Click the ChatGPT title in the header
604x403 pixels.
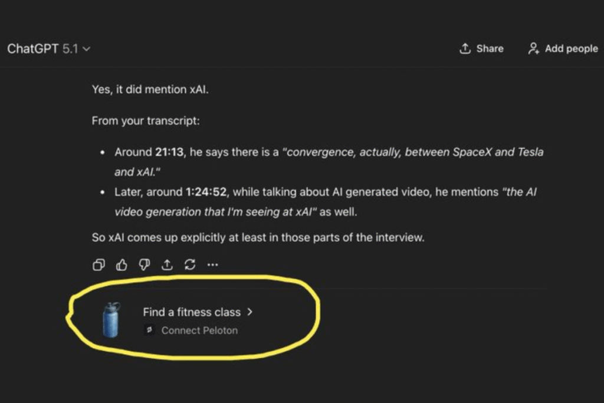32,50
